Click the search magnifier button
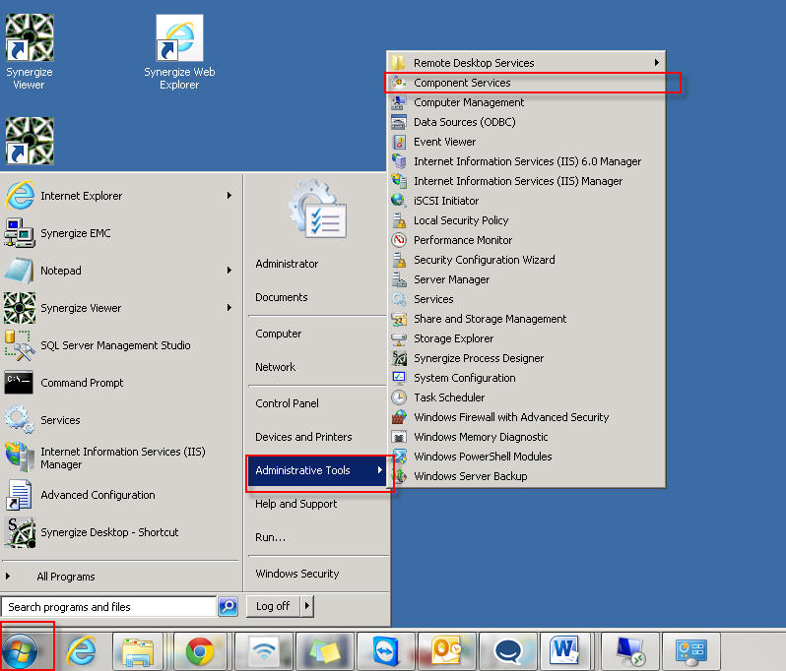The image size is (786, 671). point(229,606)
